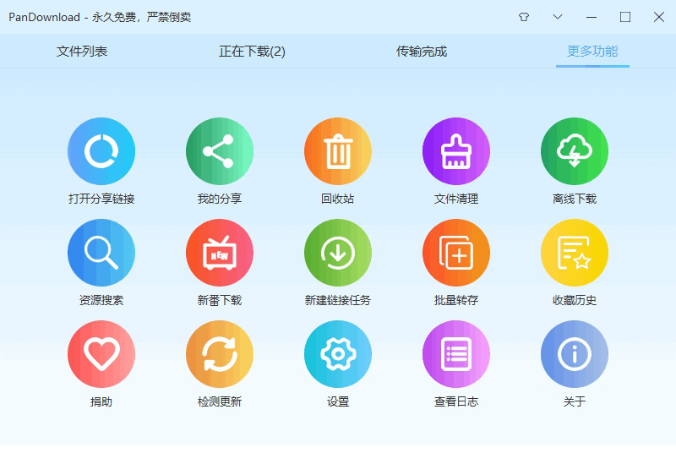Click the 设置 text label
This screenshot has width=676, height=464.
[x=338, y=401]
